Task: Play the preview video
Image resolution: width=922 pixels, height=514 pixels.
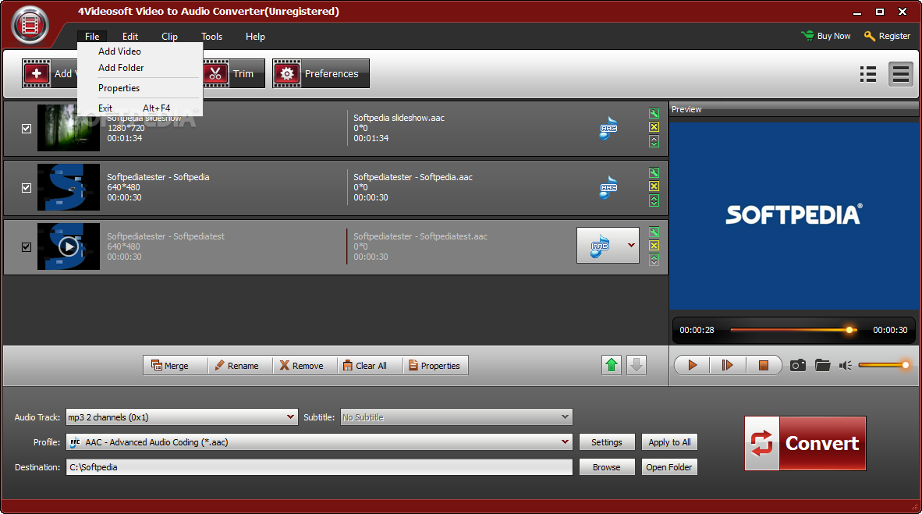Action: pyautogui.click(x=692, y=365)
